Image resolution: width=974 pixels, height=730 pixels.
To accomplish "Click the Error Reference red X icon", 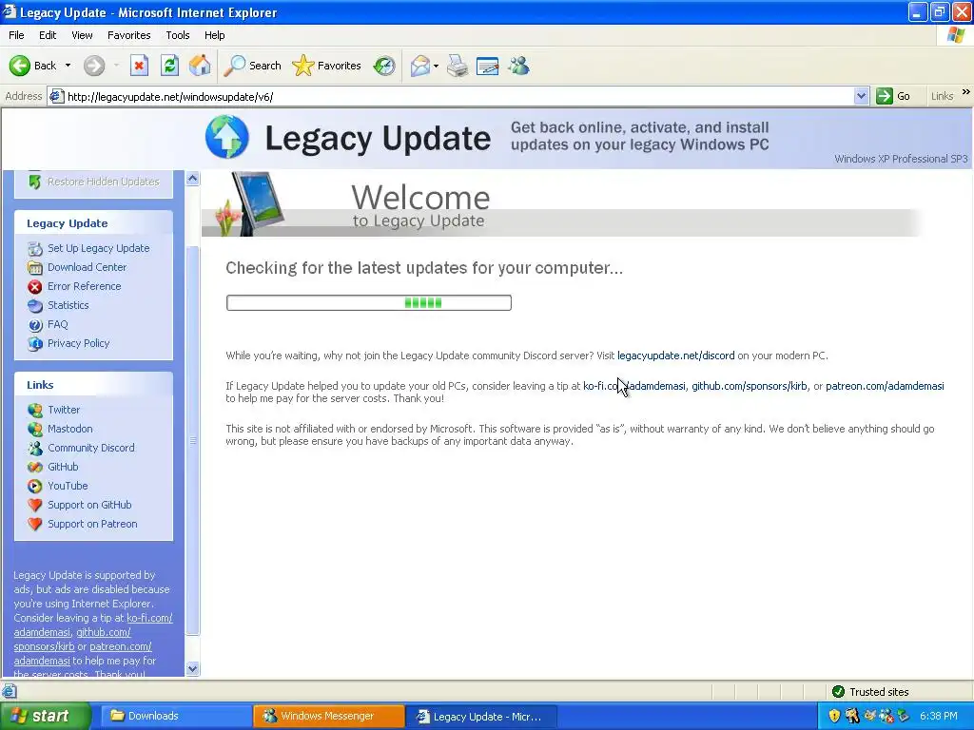I will (x=35, y=286).
